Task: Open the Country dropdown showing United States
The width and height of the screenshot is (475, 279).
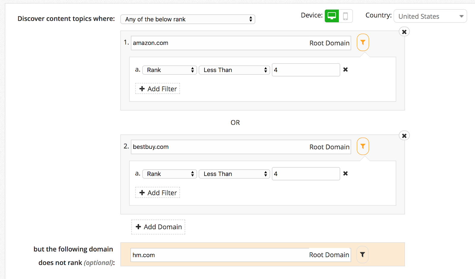Action: 430,16
